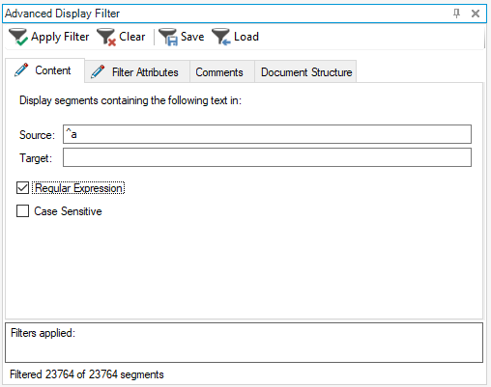Click the Load filter funnel icon
This screenshot has width=491, height=387.
(221, 37)
